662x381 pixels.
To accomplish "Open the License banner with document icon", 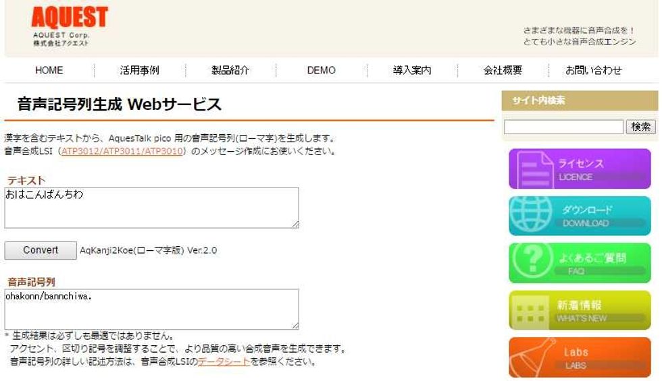I will point(580,169).
